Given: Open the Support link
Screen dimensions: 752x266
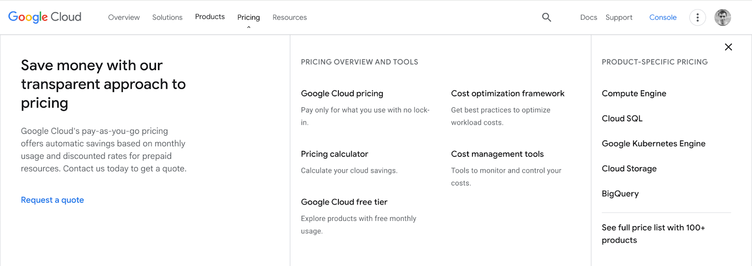Looking at the screenshot, I should point(619,17).
